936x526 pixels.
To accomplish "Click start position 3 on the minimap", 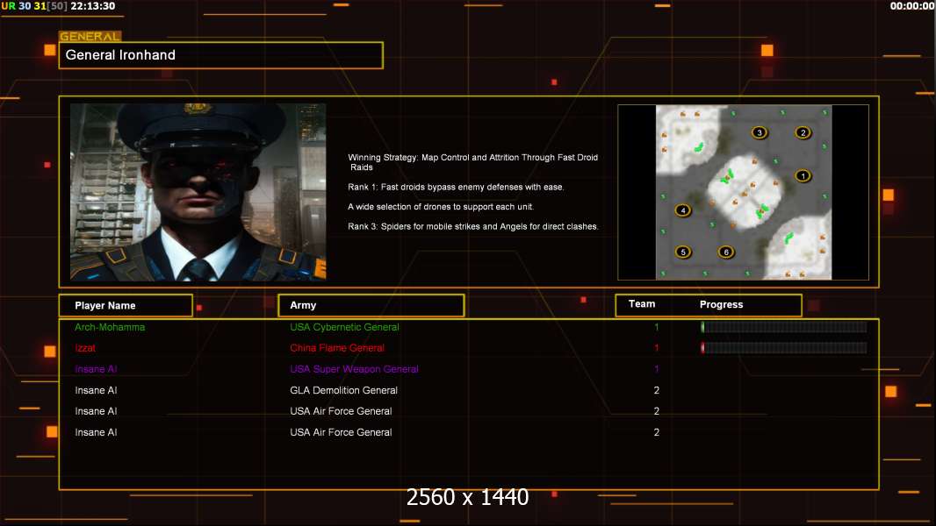I will coord(760,132).
